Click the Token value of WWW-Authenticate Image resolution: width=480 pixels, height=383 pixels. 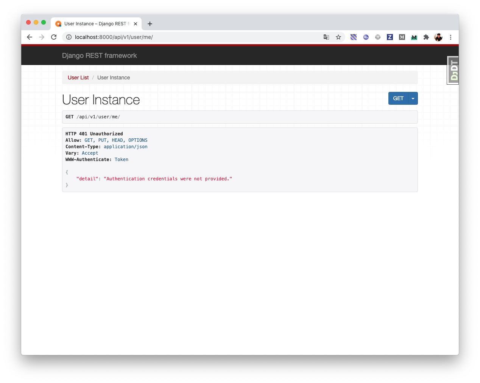point(122,160)
